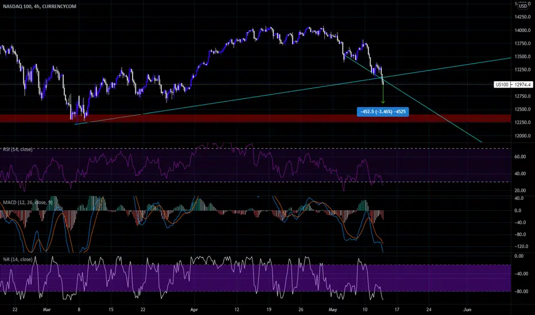Select the MACD (12, 26, close, 9) label

(x=28, y=202)
